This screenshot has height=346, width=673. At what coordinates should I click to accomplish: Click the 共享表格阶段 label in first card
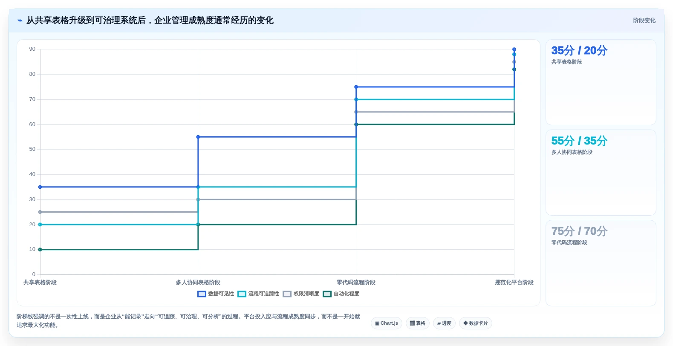[567, 62]
